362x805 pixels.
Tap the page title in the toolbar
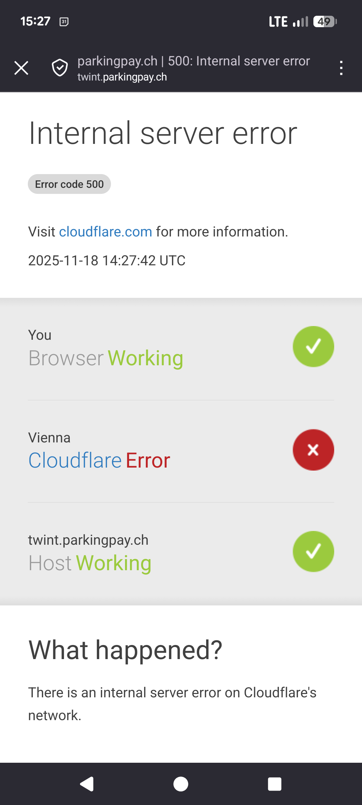click(x=193, y=61)
